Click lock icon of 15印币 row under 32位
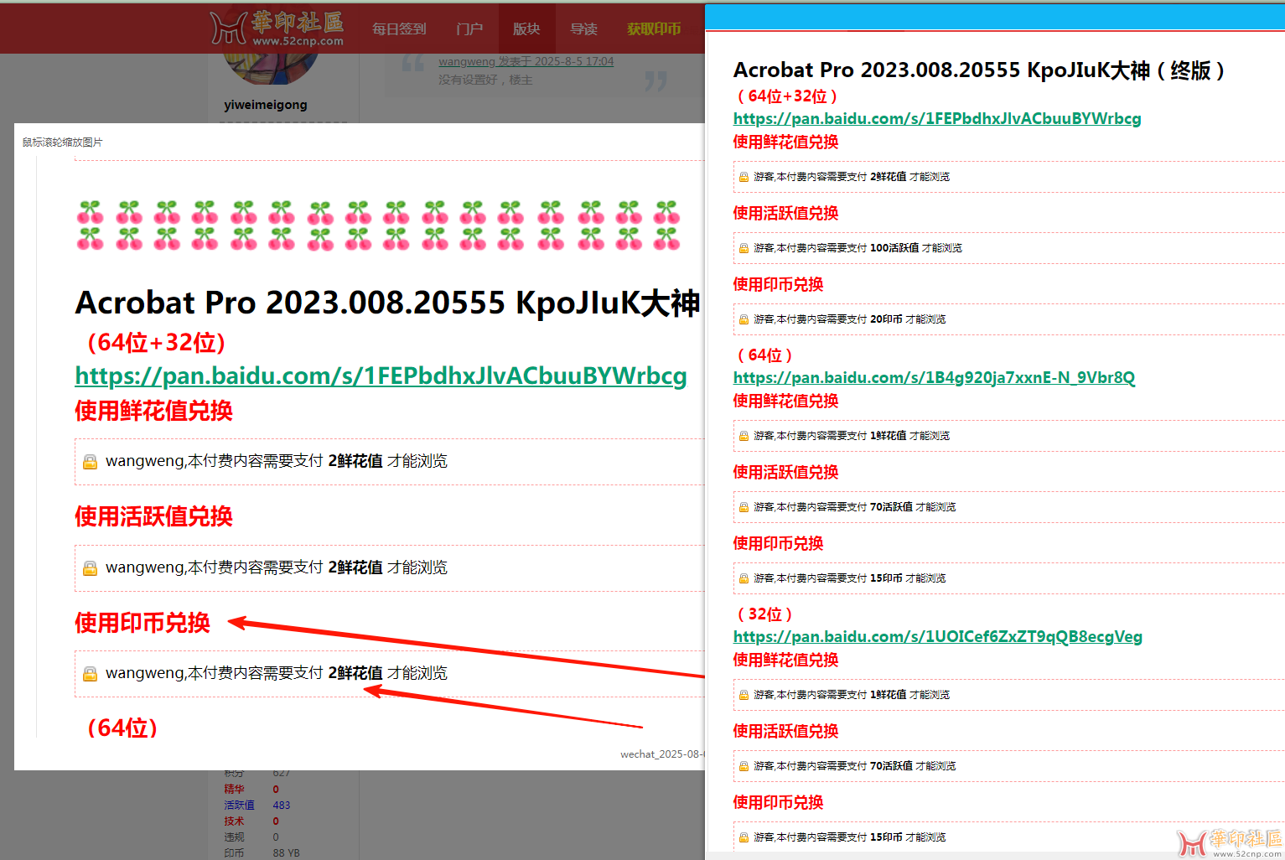Image resolution: width=1285 pixels, height=860 pixels. (x=744, y=837)
